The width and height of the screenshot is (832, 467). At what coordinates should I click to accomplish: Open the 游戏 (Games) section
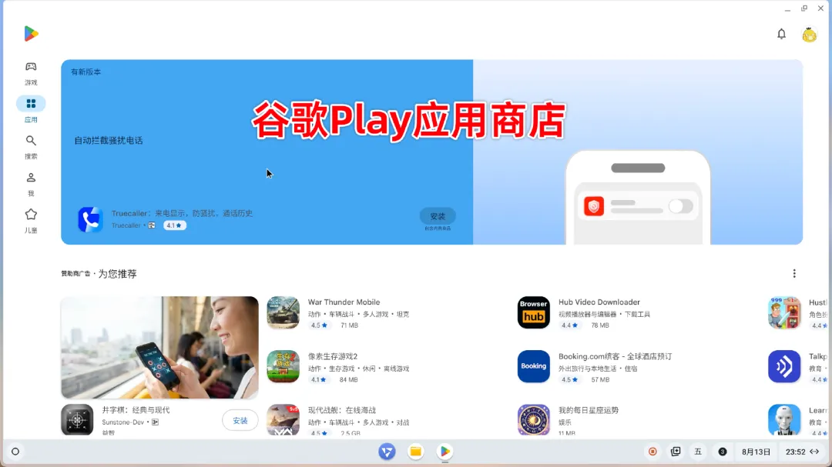coord(31,72)
